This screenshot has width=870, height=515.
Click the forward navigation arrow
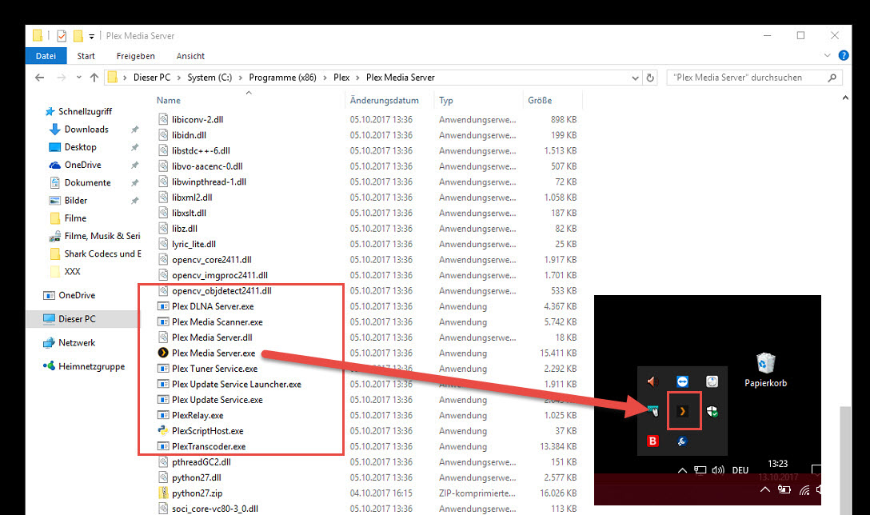[x=62, y=78]
